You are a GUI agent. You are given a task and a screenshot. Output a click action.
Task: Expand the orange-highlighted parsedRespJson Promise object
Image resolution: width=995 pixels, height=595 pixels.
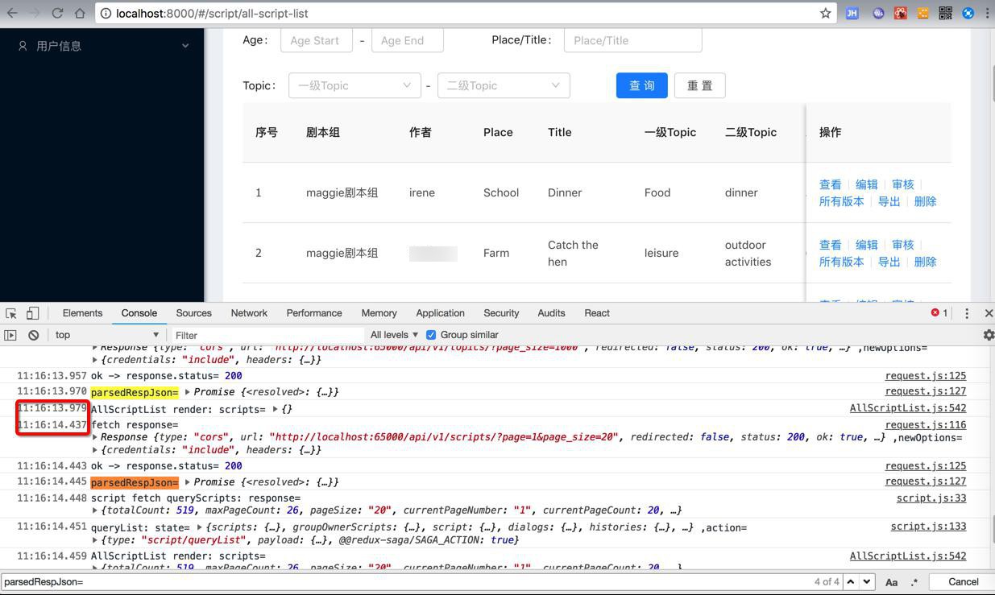point(188,482)
